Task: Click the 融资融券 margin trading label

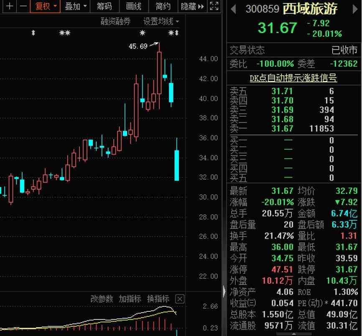Action: (115, 21)
